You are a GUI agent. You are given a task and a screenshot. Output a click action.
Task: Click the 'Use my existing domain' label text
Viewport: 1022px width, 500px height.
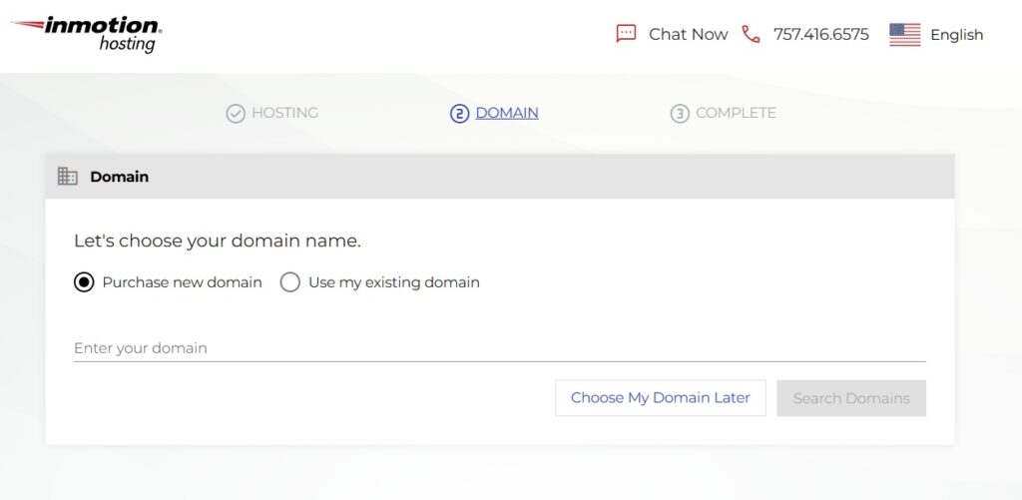[x=393, y=282]
